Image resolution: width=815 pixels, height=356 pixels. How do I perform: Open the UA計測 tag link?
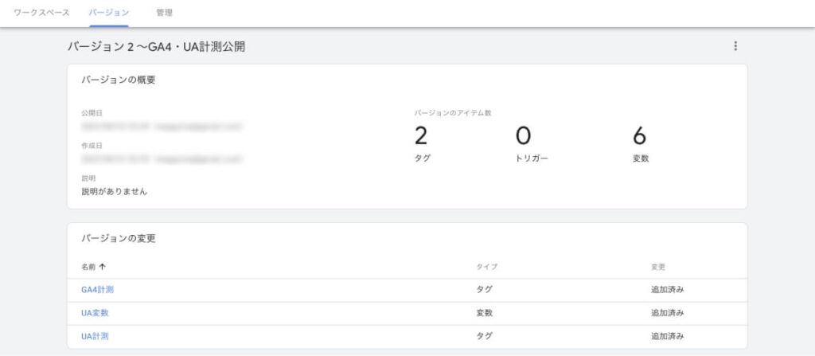[x=95, y=336]
